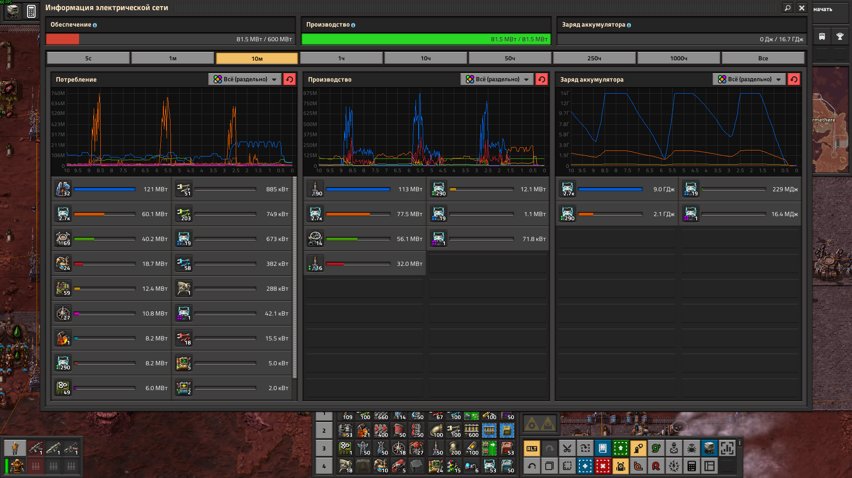Click the panel layout shortcut icon
This screenshot has width=852, height=478.
click(709, 466)
